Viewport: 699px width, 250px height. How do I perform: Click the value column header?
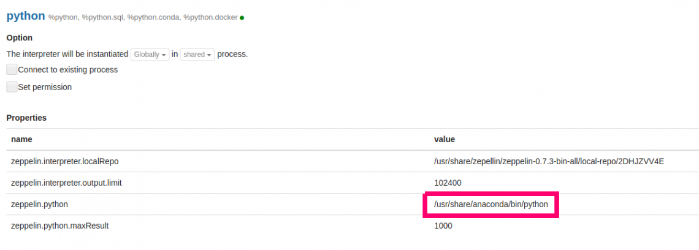[x=445, y=139]
